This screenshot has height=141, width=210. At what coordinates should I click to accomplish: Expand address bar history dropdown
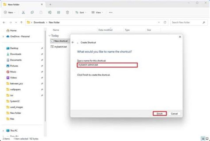pyautogui.click(x=159, y=22)
